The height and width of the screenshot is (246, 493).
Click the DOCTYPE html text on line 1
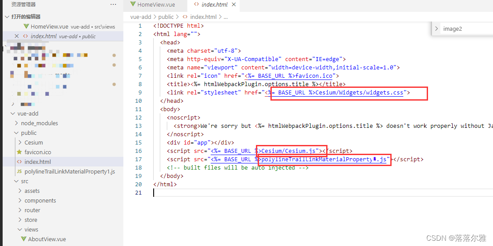click(179, 26)
